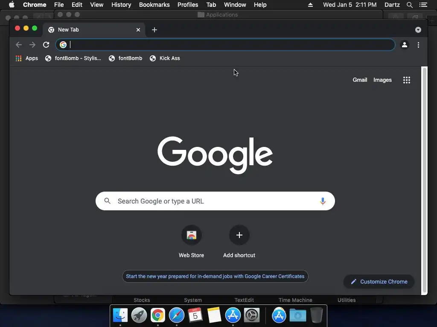Close the New Tab tab

(x=138, y=30)
